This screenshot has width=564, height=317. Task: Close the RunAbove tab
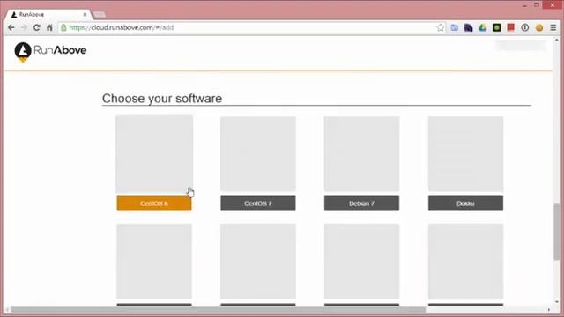tap(85, 14)
